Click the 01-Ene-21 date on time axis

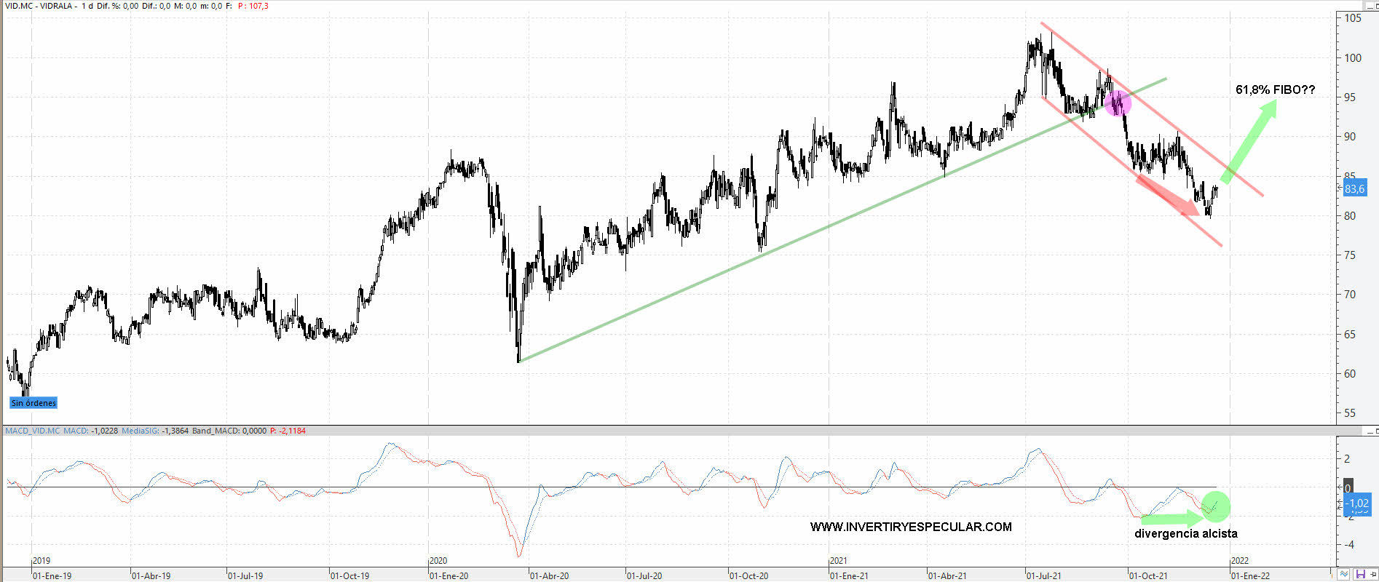click(850, 575)
